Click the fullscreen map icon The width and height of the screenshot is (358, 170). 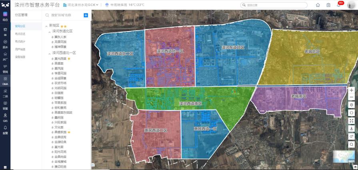(351, 121)
